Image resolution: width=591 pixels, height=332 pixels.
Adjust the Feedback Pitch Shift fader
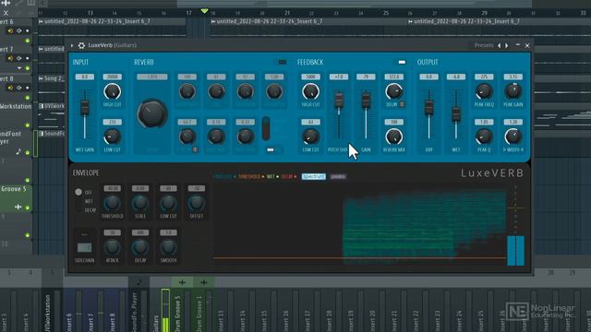(x=339, y=100)
